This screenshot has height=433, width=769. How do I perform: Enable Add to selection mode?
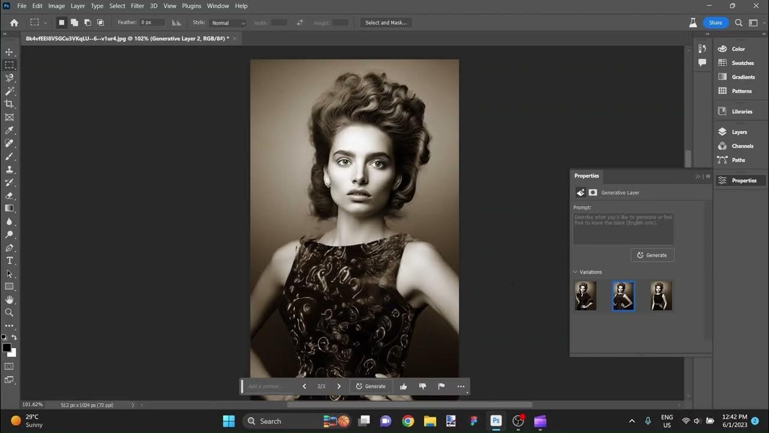pyautogui.click(x=74, y=23)
